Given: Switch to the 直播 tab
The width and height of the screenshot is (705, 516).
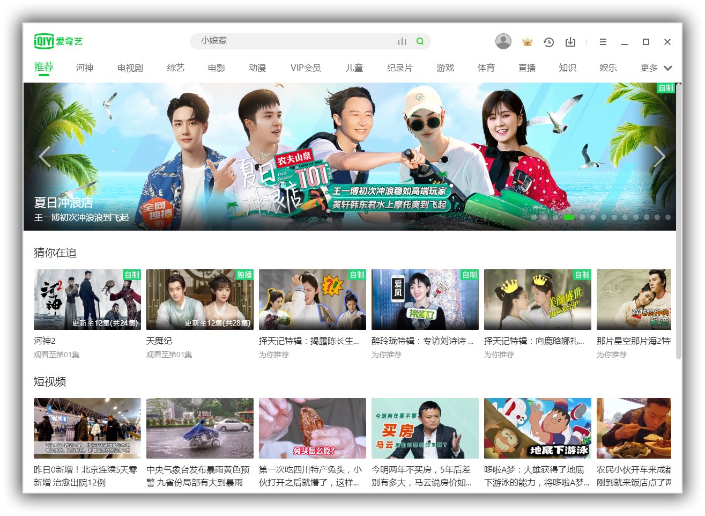Looking at the screenshot, I should click(x=527, y=68).
